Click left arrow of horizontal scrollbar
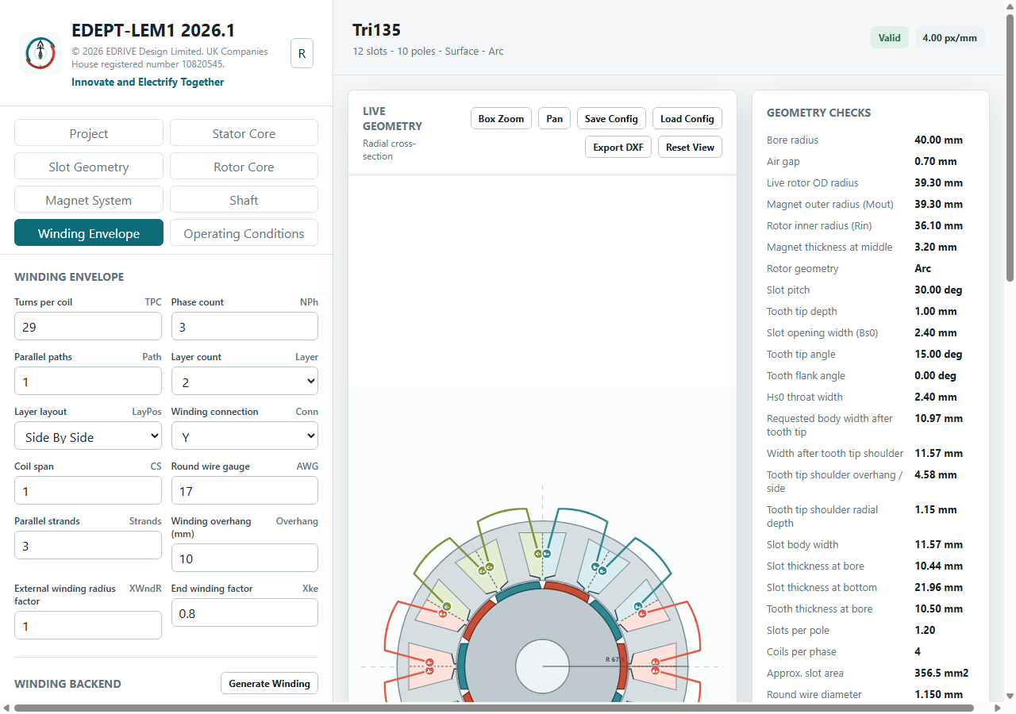1016x714 pixels. click(6, 708)
